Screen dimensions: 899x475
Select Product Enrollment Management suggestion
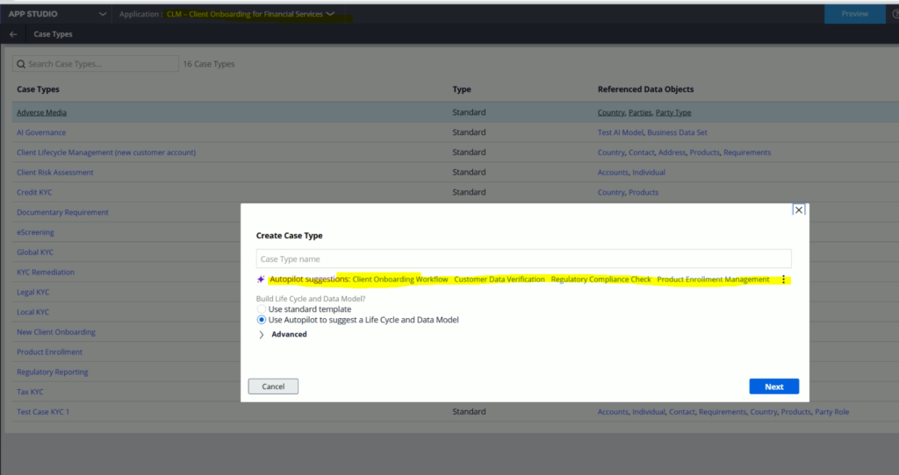713,280
